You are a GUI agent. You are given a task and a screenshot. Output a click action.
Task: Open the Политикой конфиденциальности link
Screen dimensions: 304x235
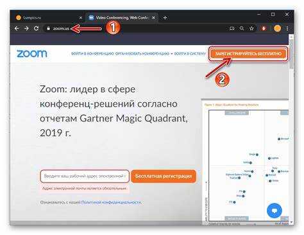pos(111,202)
